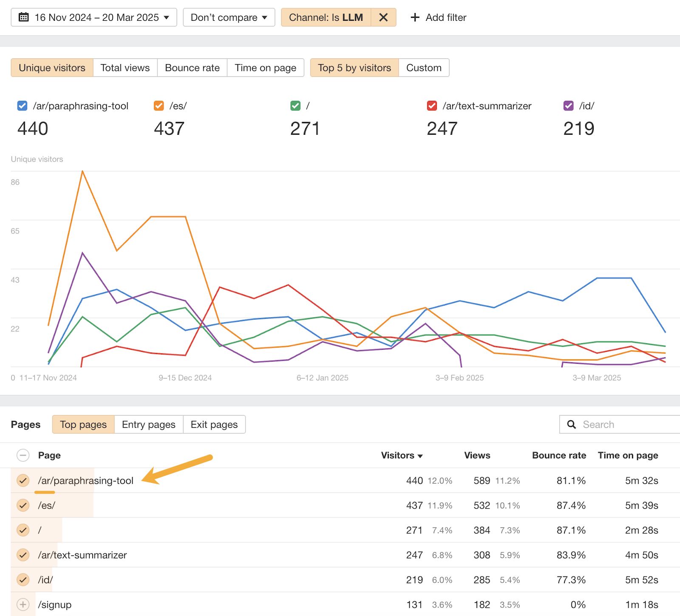Open the /ar/paraphrasing-tool page link

(x=85, y=480)
